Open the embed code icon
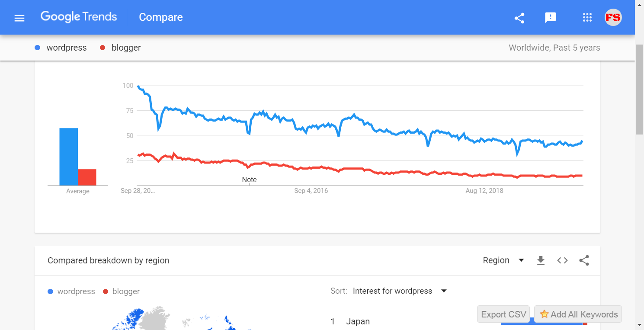 coord(562,260)
